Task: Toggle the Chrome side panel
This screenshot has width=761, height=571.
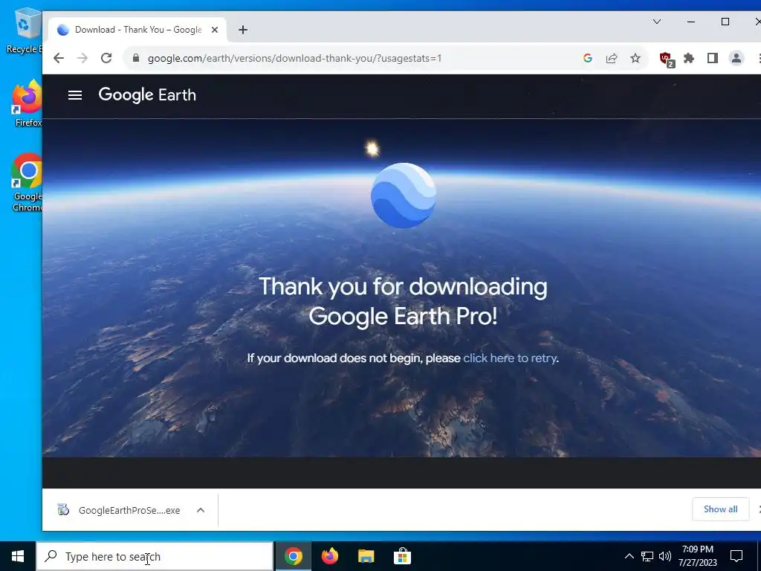Action: [x=713, y=58]
